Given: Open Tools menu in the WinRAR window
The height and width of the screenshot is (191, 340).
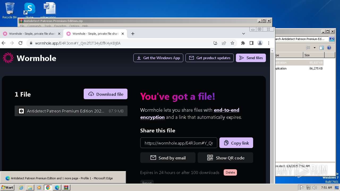Looking at the screenshot, I should [x=48, y=26].
